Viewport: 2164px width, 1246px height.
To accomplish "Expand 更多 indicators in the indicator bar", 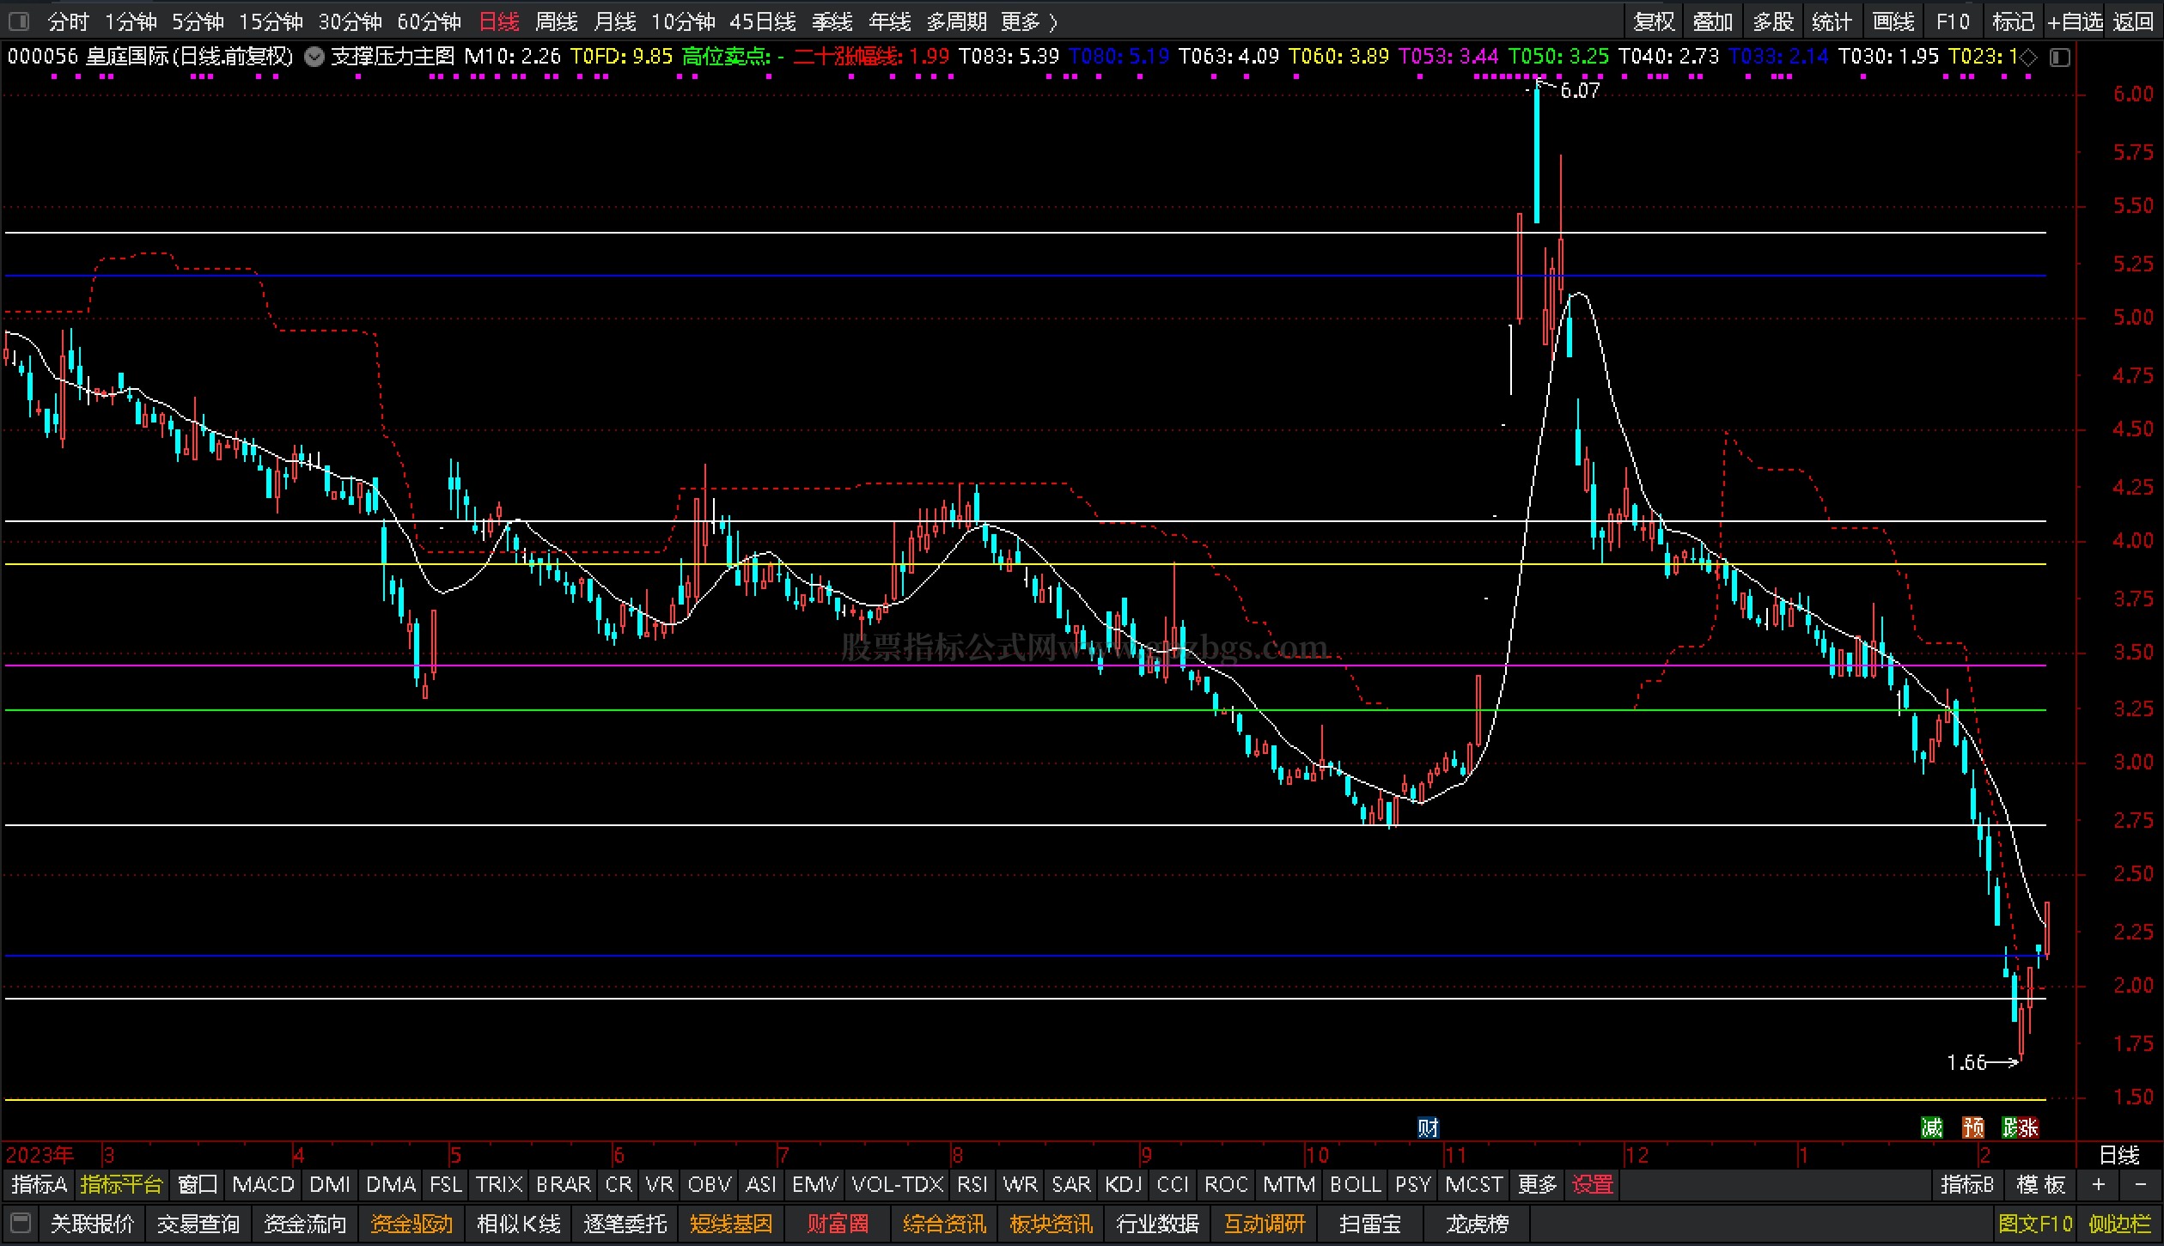I will pyautogui.click(x=1537, y=1185).
